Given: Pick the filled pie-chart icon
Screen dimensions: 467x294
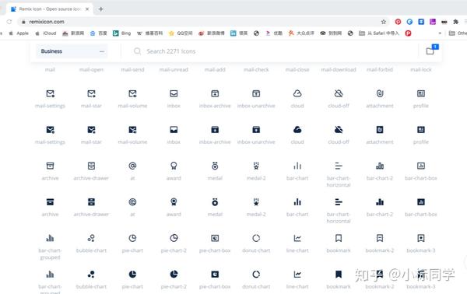Looking at the screenshot, I should (x=132, y=275).
